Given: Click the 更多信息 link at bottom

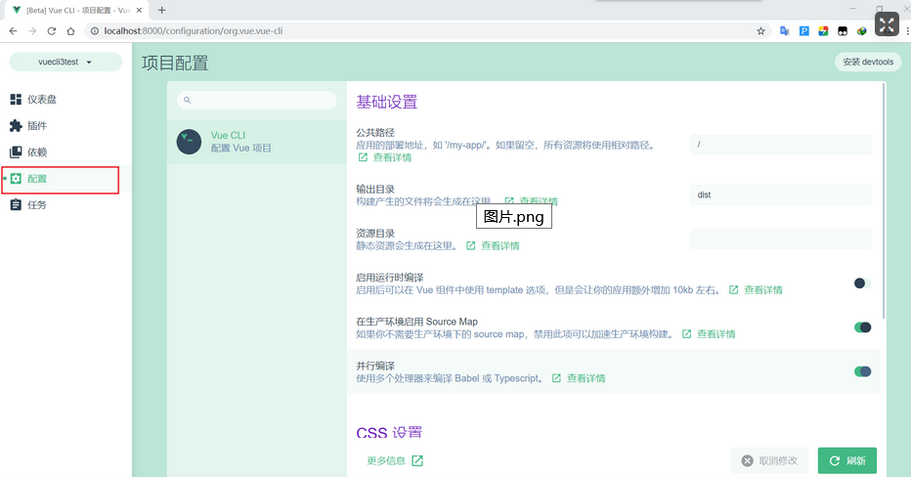Looking at the screenshot, I should tap(395, 460).
